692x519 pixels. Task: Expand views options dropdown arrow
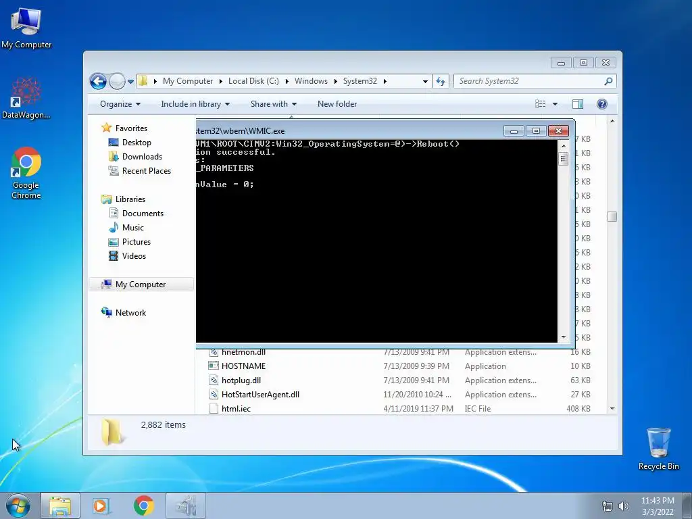click(555, 104)
